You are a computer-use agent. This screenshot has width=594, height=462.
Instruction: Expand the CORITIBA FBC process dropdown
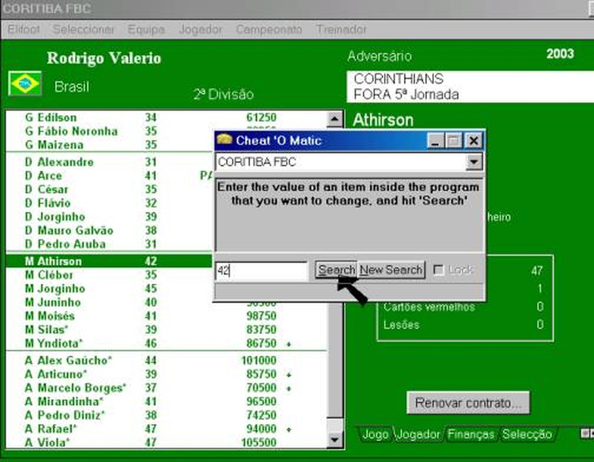473,162
